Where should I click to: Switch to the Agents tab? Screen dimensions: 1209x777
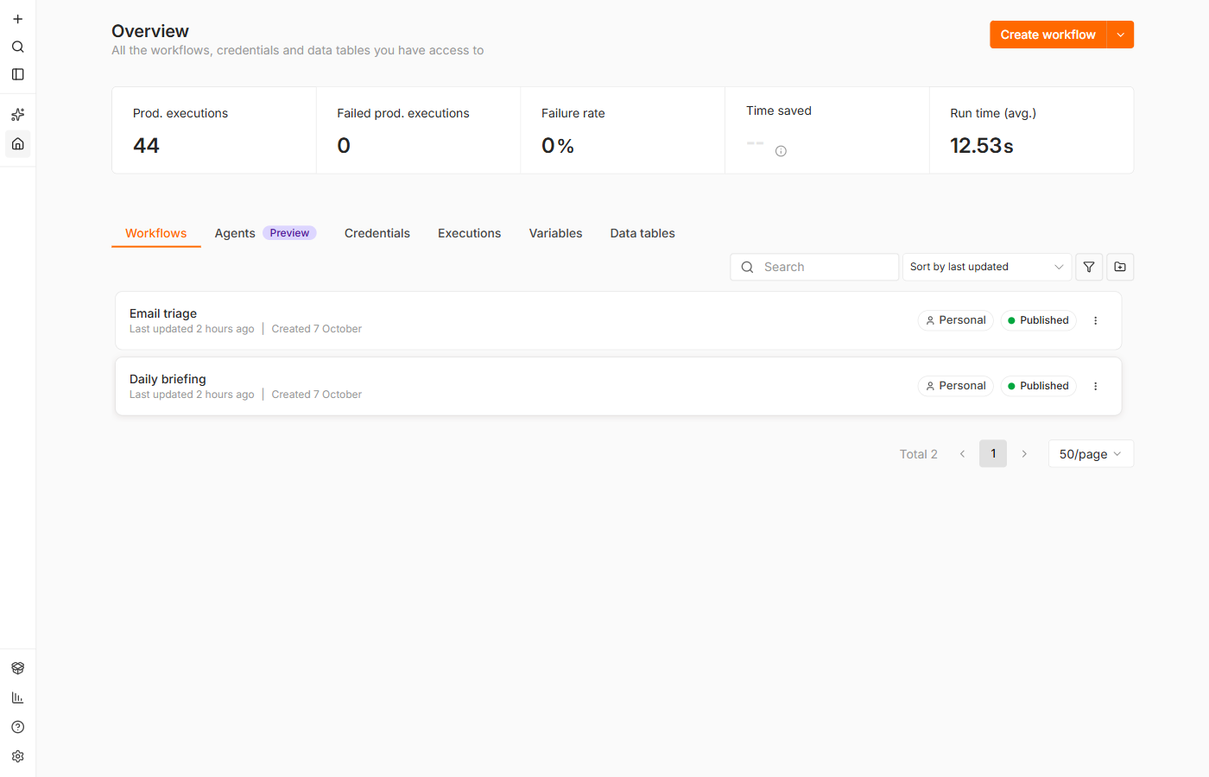point(235,233)
